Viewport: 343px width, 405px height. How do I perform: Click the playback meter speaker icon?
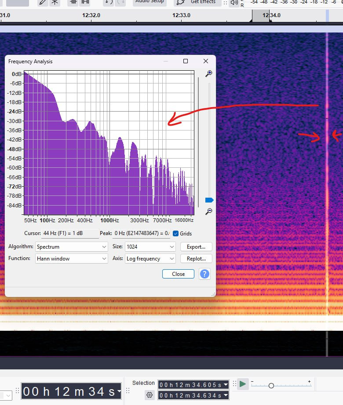[234, 2]
